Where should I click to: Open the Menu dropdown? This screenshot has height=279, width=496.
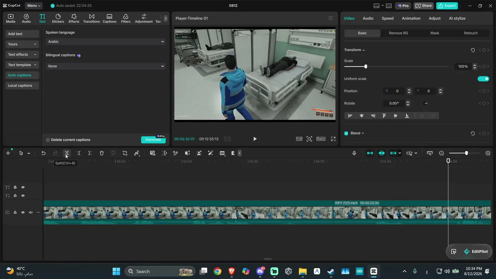34,6
